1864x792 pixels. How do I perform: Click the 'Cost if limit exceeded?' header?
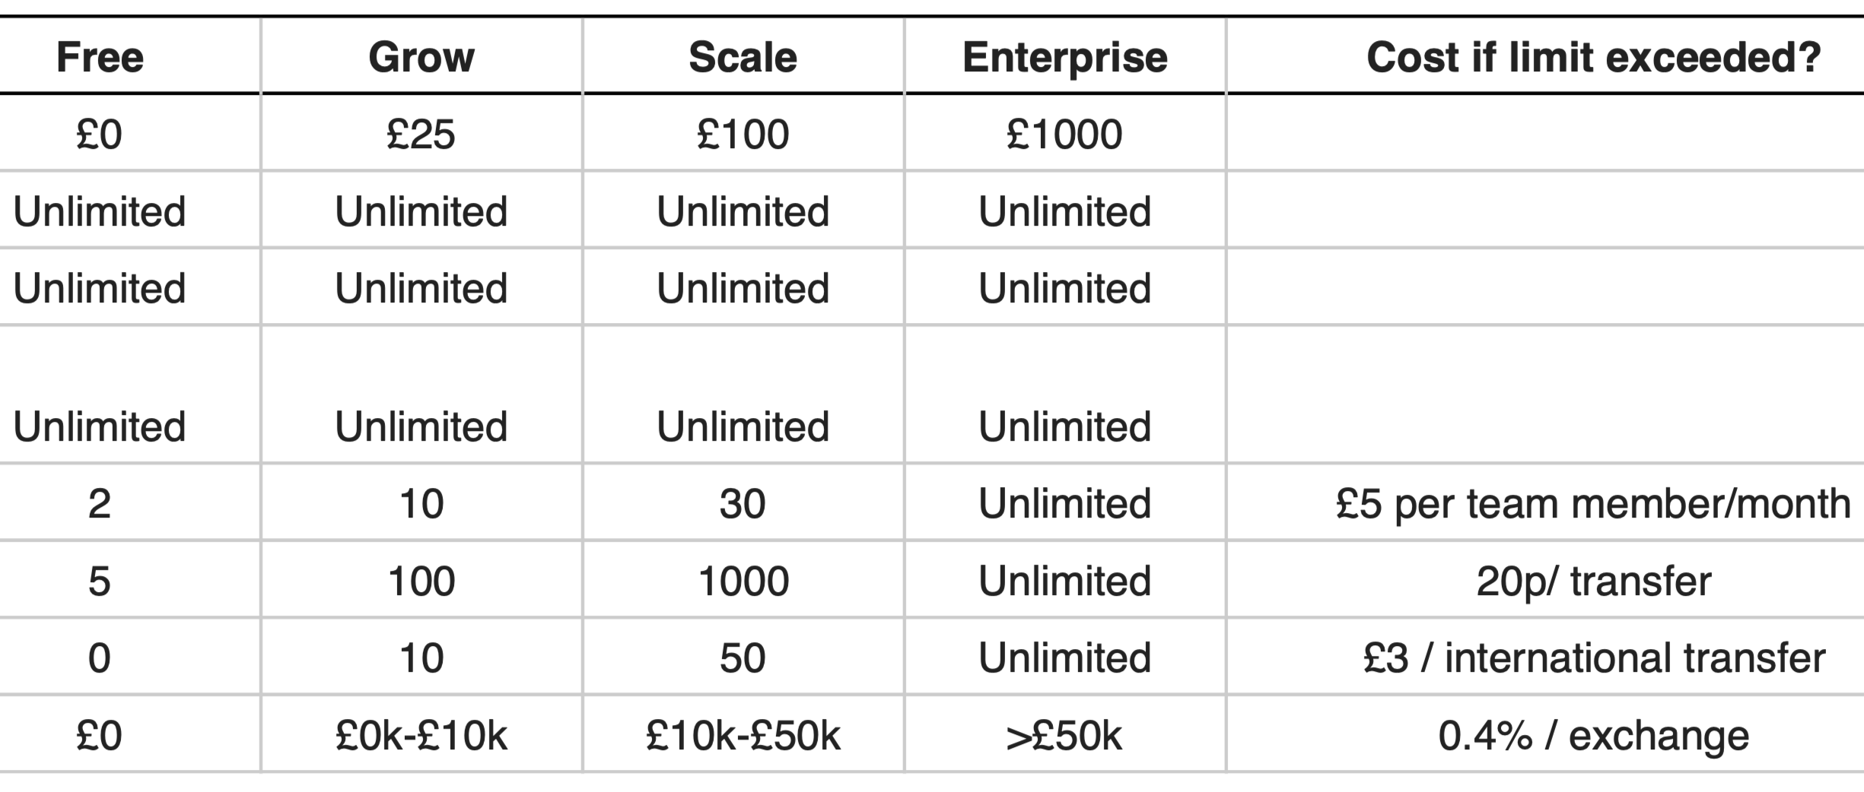(1593, 57)
